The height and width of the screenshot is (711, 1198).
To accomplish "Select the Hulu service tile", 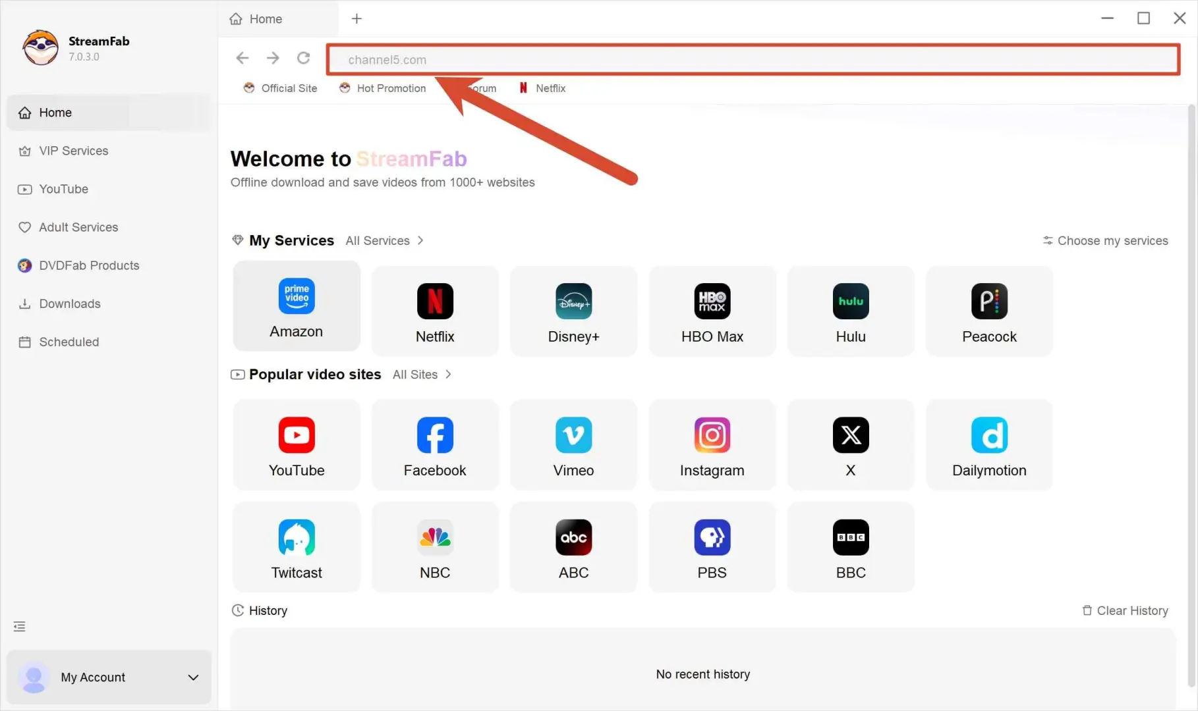I will coord(851,311).
